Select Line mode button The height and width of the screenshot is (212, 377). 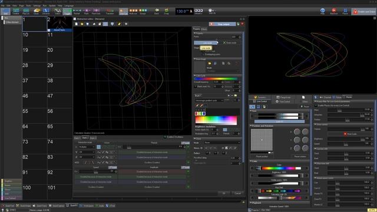206,43
